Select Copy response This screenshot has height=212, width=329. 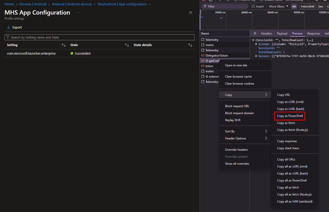pos(287,141)
